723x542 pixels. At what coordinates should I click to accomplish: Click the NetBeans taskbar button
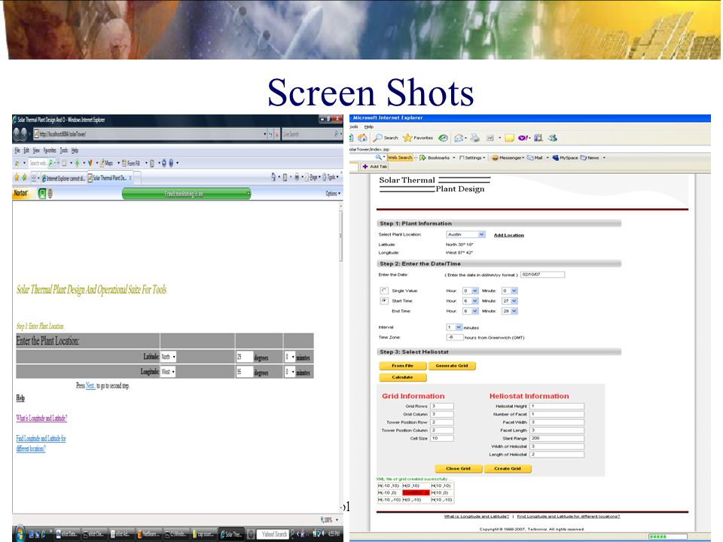click(149, 534)
